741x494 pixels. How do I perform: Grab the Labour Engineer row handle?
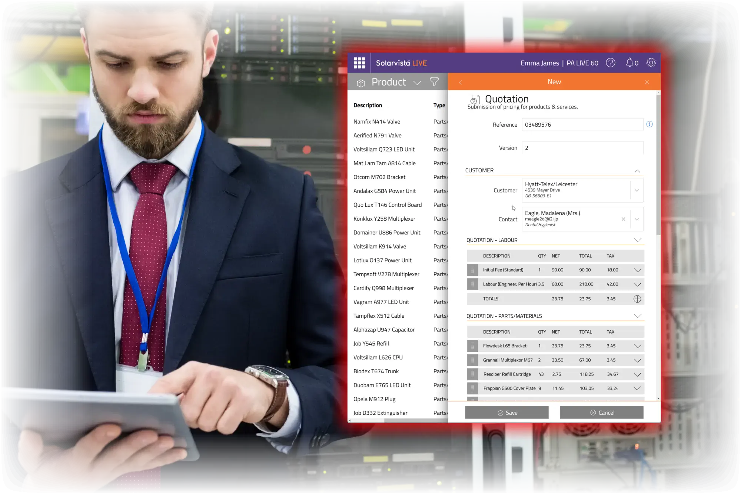click(472, 284)
